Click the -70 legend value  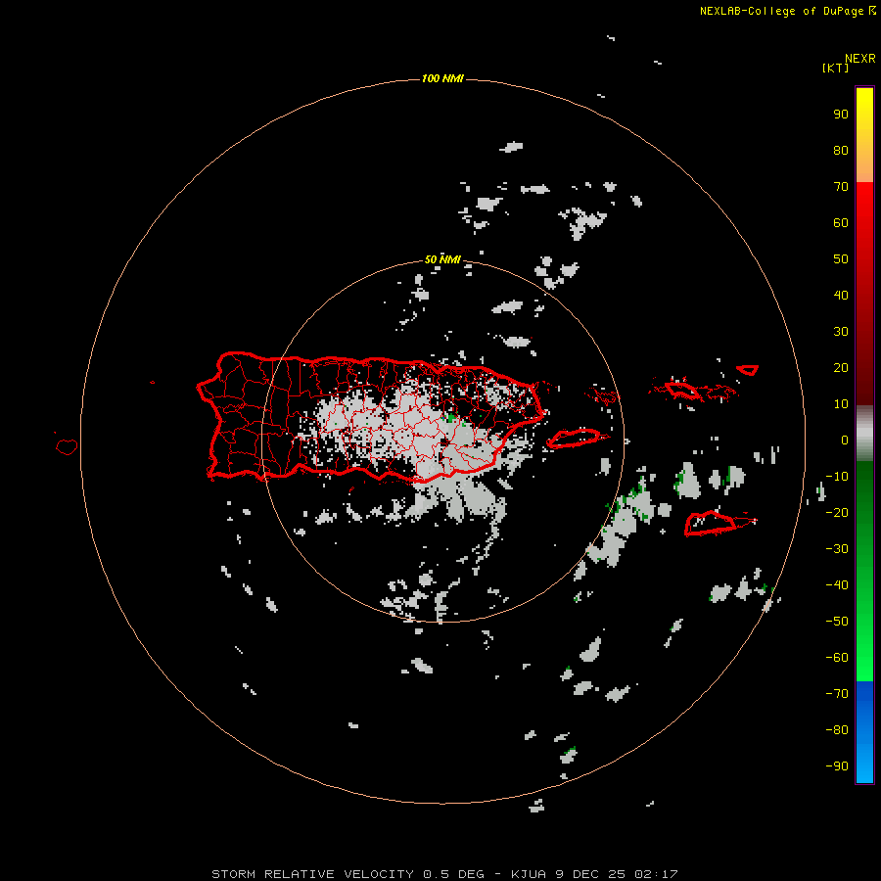coord(837,694)
